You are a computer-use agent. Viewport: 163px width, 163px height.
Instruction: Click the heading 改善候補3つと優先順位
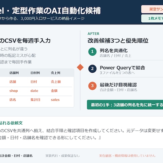(118, 40)
